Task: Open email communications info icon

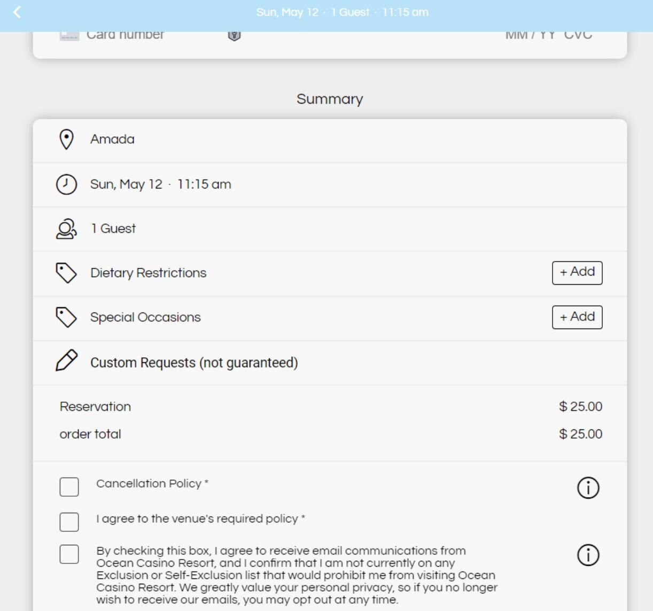Action: [x=588, y=555]
